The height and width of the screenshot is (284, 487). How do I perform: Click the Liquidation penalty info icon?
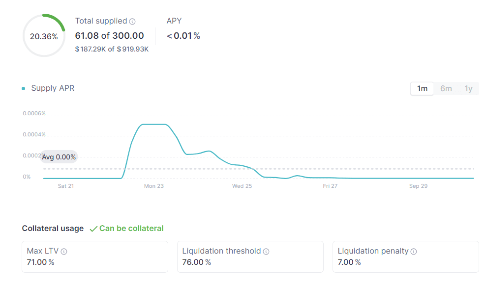pos(414,252)
